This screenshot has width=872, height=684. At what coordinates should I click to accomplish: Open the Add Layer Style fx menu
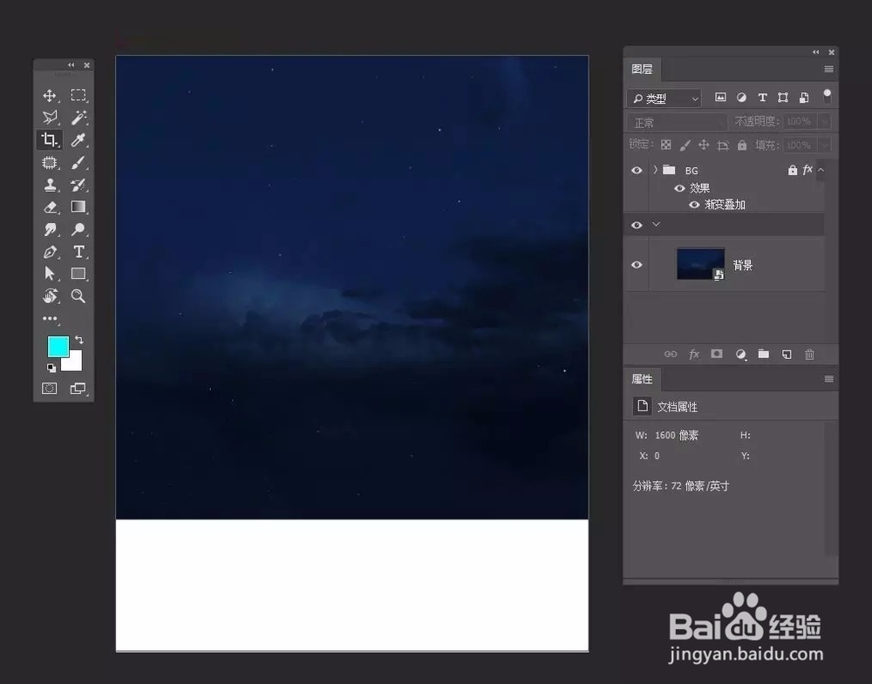click(693, 354)
